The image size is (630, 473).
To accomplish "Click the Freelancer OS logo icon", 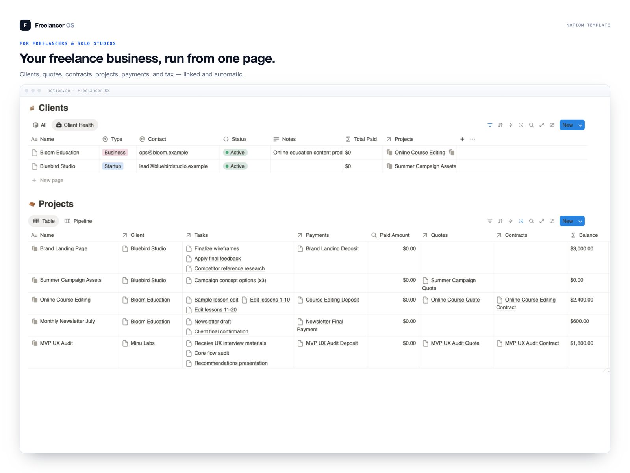I will [x=25, y=25].
